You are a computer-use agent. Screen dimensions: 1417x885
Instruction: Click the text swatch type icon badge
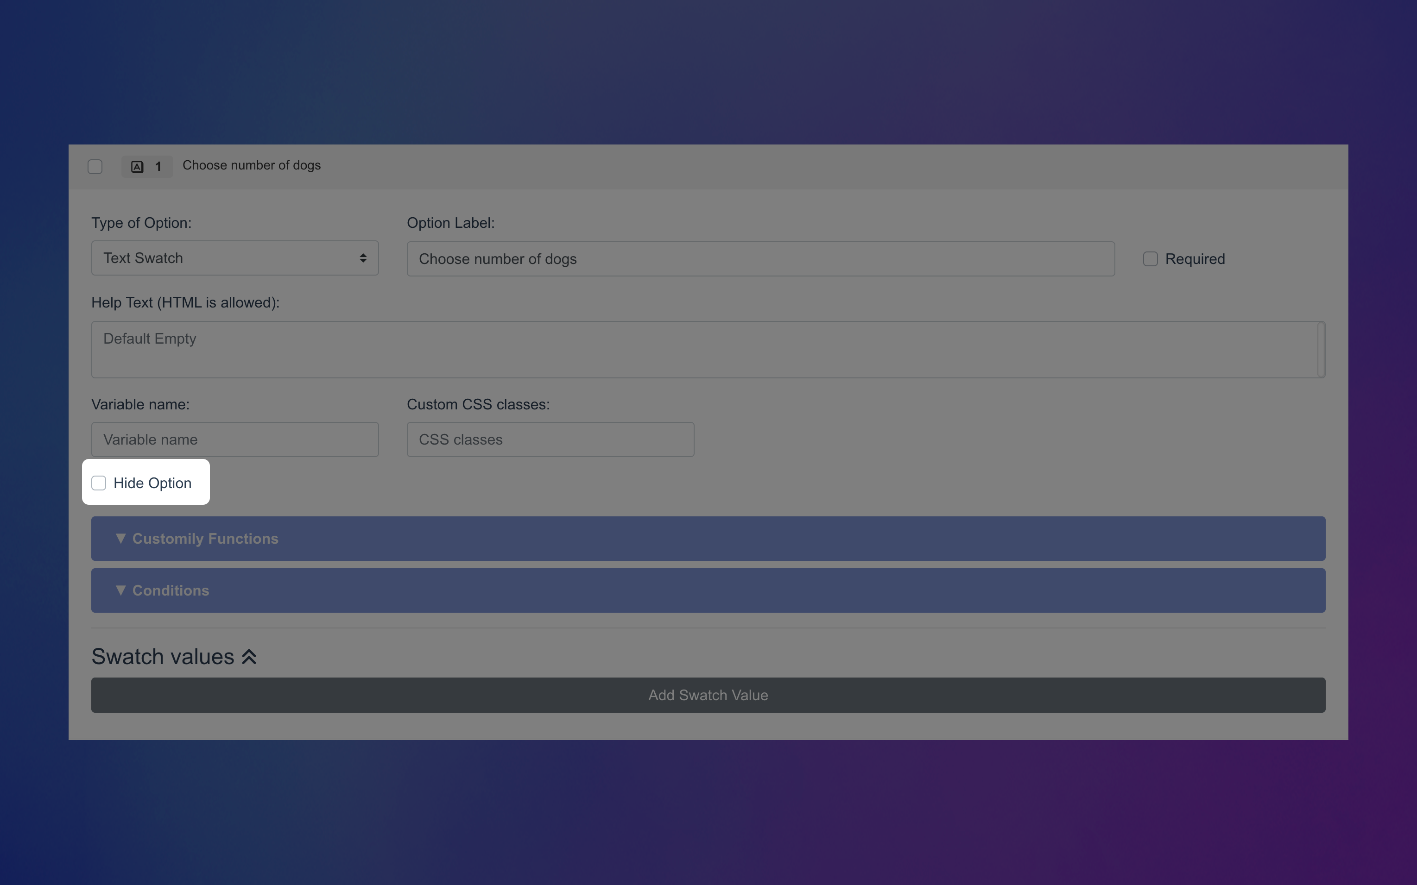[x=137, y=167]
